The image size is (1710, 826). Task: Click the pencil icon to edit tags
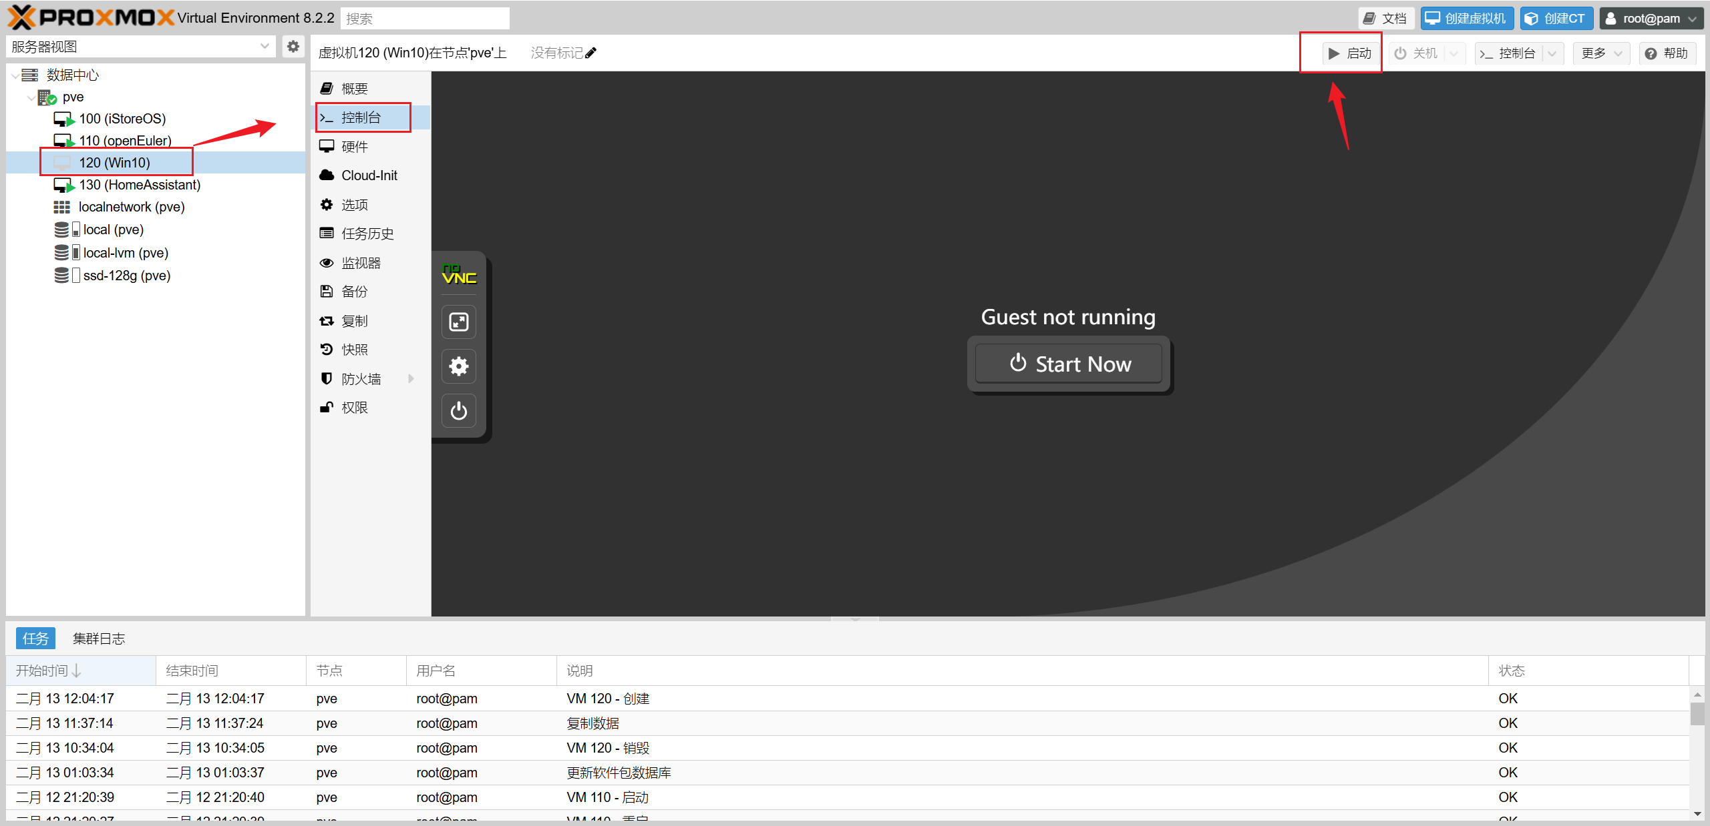tap(591, 53)
